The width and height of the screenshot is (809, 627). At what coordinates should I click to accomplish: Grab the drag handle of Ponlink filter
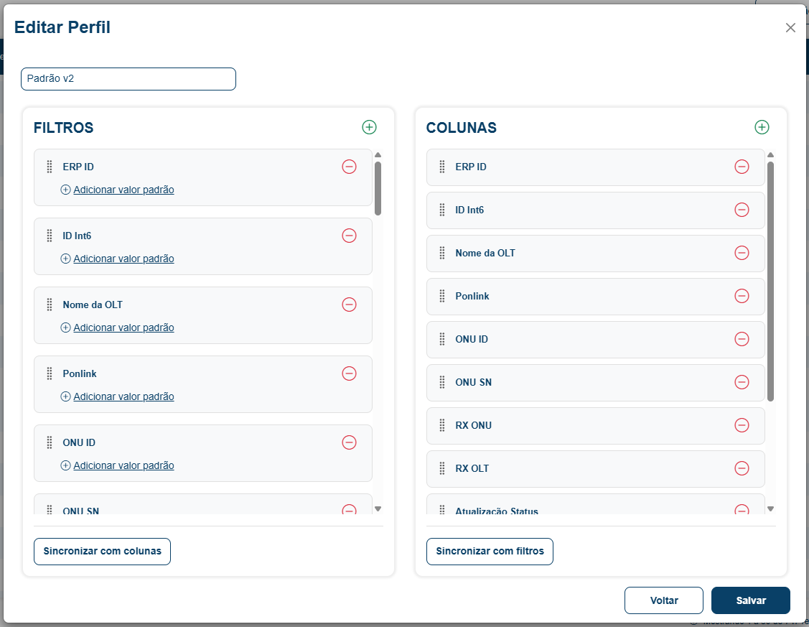(x=50, y=373)
